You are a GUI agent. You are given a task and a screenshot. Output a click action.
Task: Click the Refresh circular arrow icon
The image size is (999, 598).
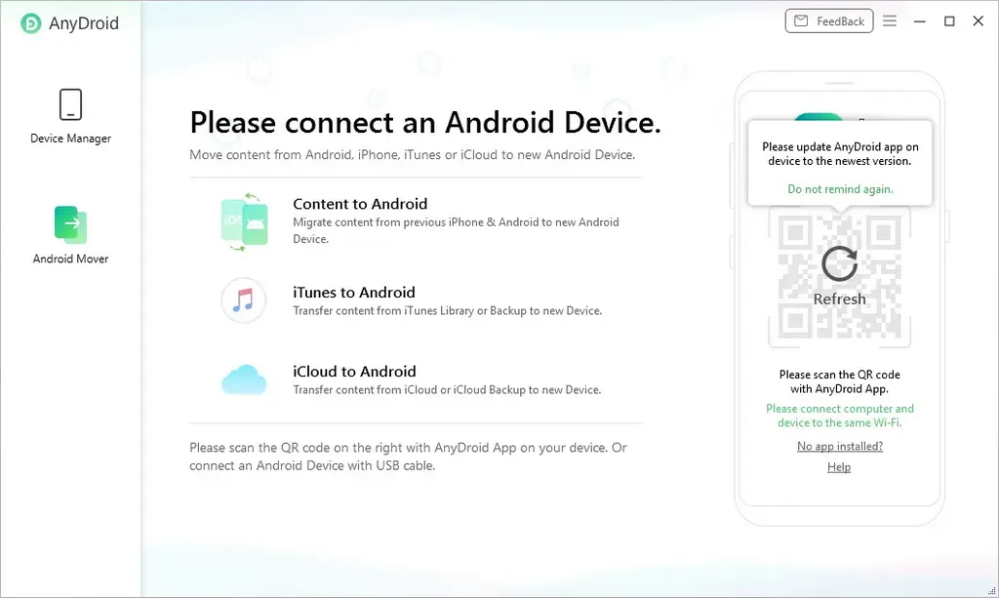click(x=839, y=263)
